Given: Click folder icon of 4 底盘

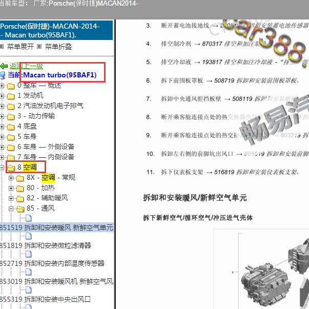Looking at the screenshot, I should click(11, 127).
